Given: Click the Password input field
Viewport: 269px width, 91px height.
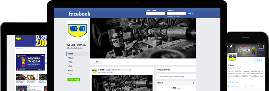Looking at the screenshot, I should 176,13.
